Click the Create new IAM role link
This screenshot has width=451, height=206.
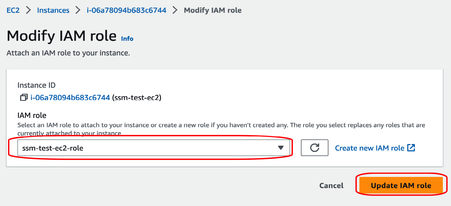point(369,148)
